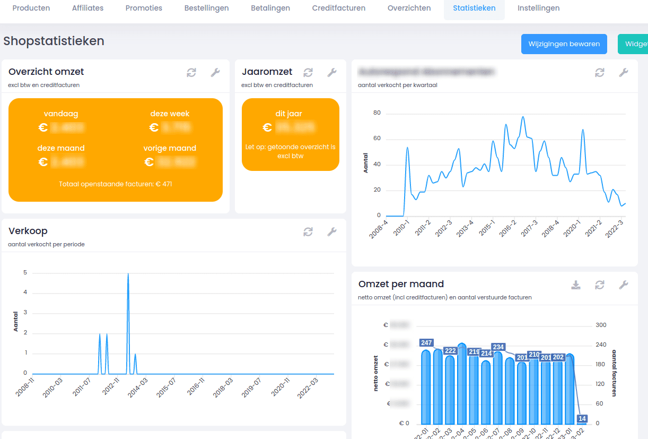Open wrench settings of Omzet per maand
Viewport: 648px width, 439px height.
point(624,285)
